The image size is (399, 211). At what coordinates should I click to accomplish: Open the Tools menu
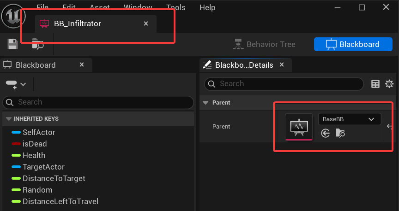175,7
